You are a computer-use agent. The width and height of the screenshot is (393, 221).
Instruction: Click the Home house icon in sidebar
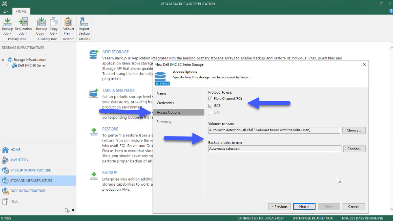coord(5,150)
